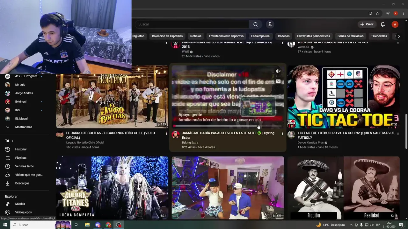Open the YouTube account avatar menu
This screenshot has height=229, width=408.
click(x=395, y=24)
